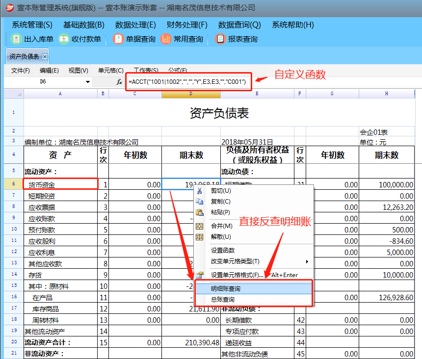Open the 报表查询 toolbar icon
Screen dimensions: 422x359
click(220, 39)
